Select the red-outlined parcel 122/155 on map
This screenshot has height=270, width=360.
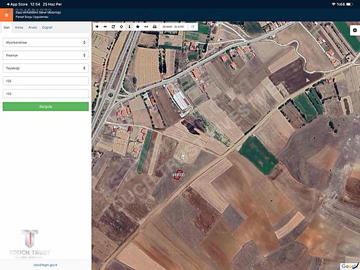pyautogui.click(x=179, y=175)
